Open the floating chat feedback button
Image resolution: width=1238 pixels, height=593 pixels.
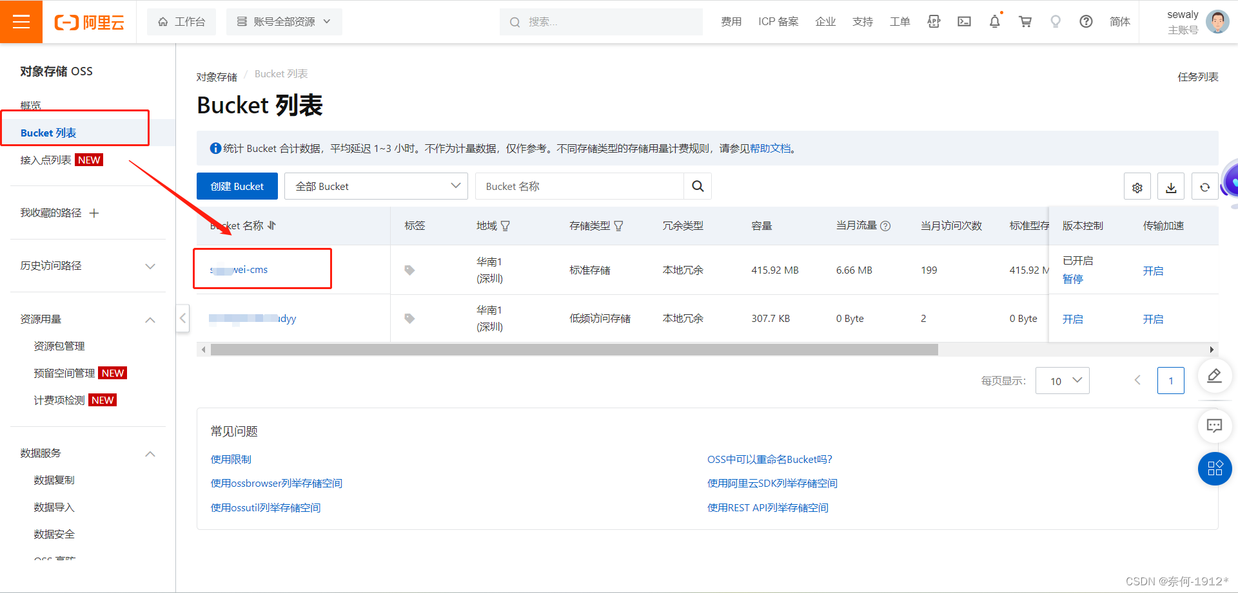(x=1215, y=425)
